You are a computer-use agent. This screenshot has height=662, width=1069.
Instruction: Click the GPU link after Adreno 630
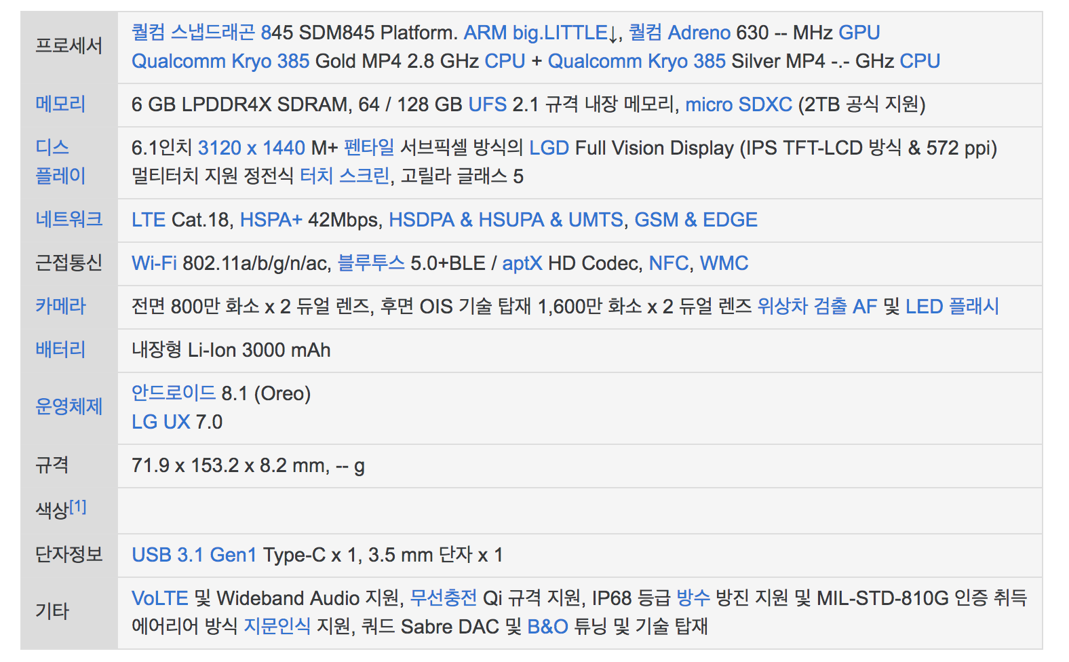pos(859,33)
